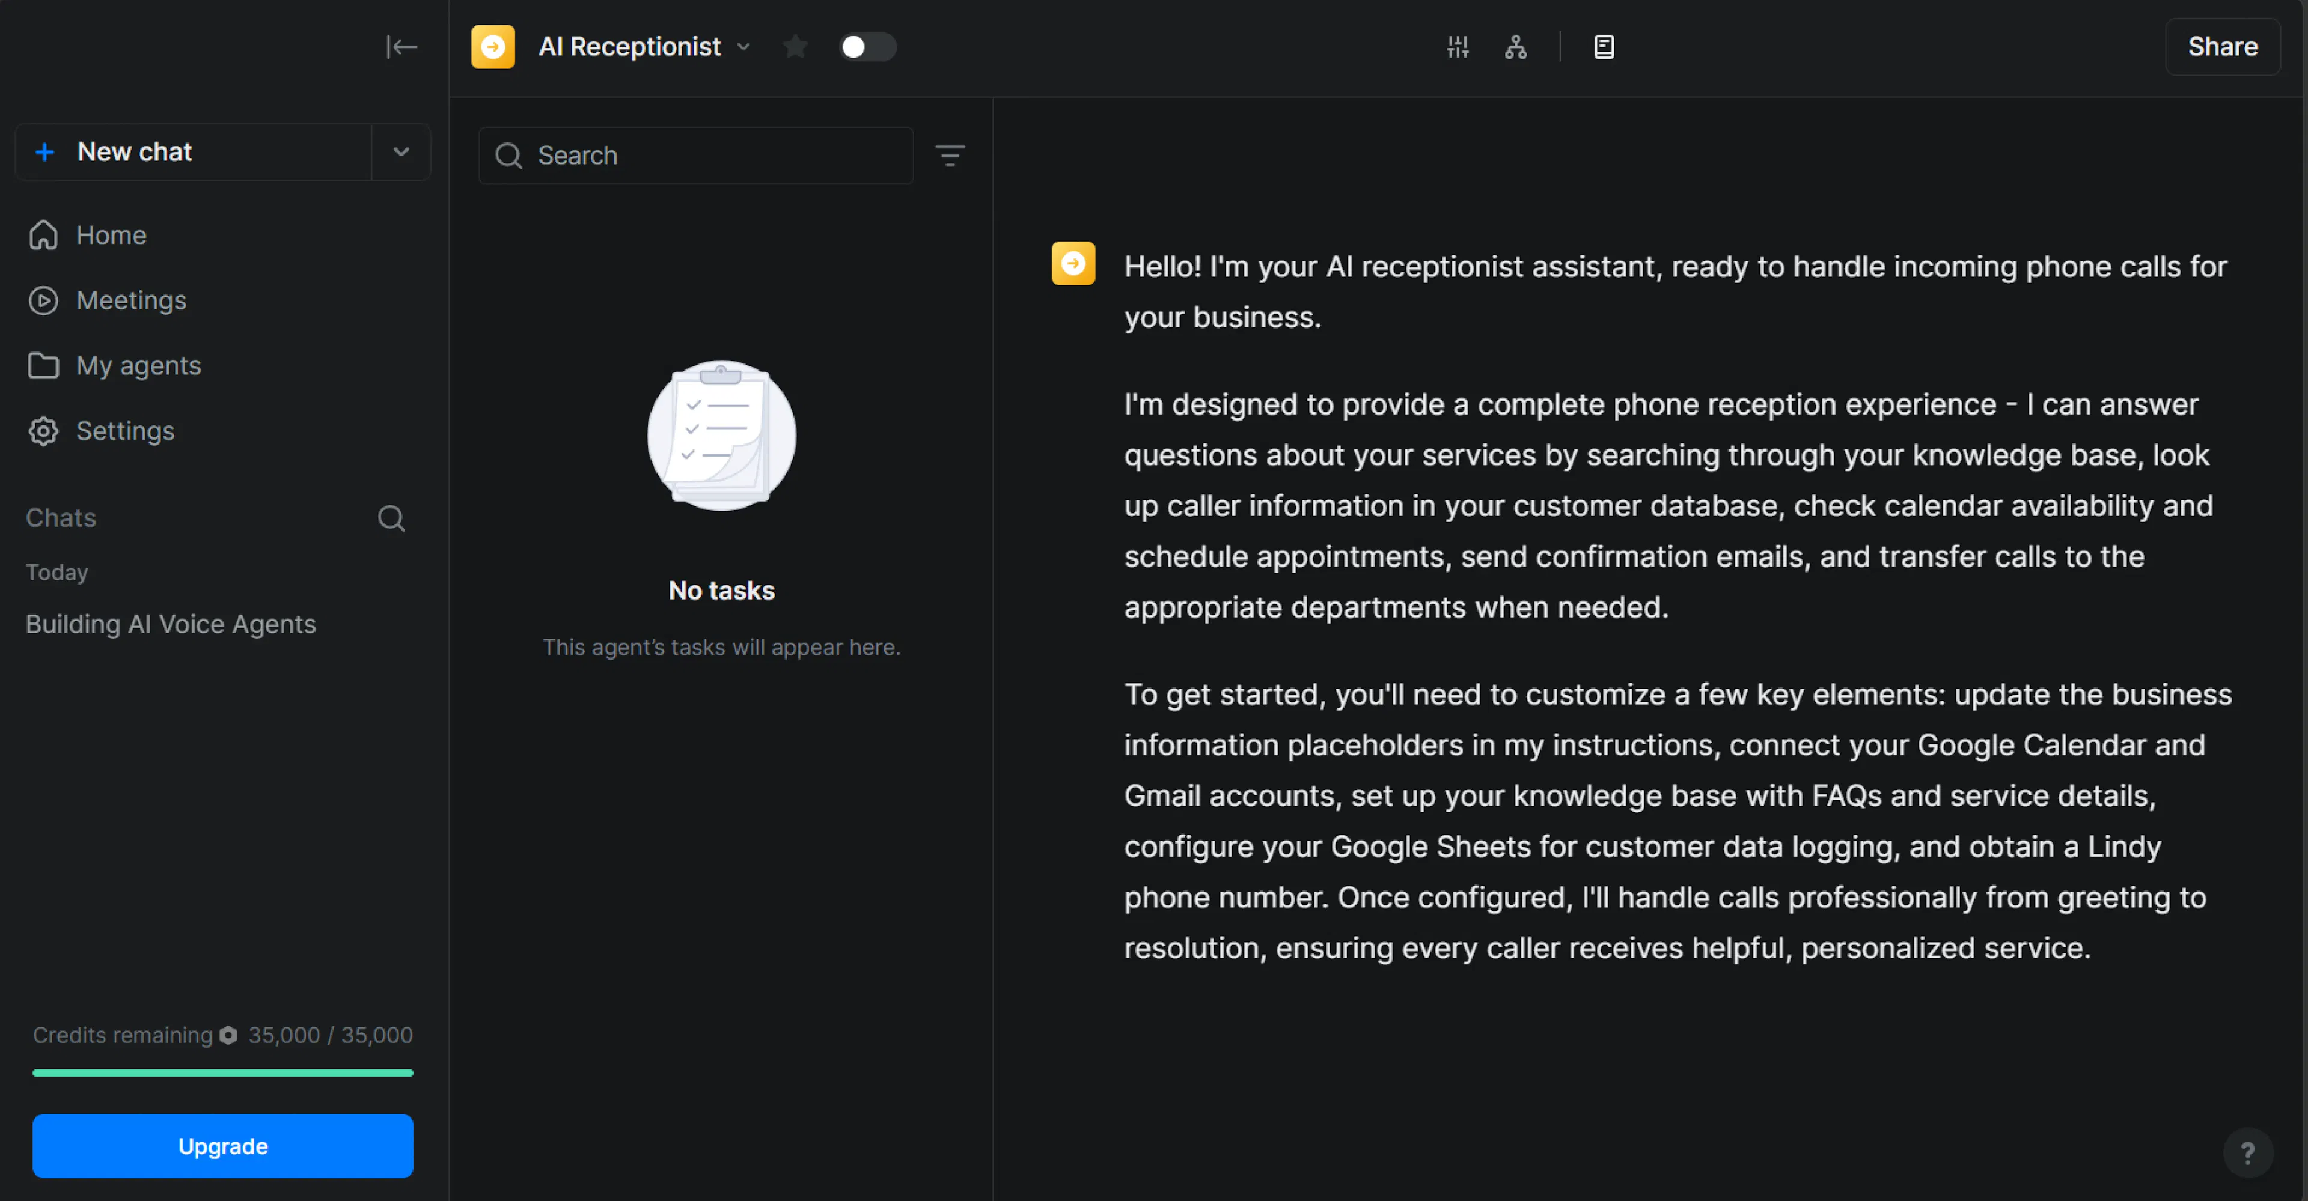The image size is (2308, 1201).
Task: Toggle the AI Receptionist agent on
Action: 867,47
